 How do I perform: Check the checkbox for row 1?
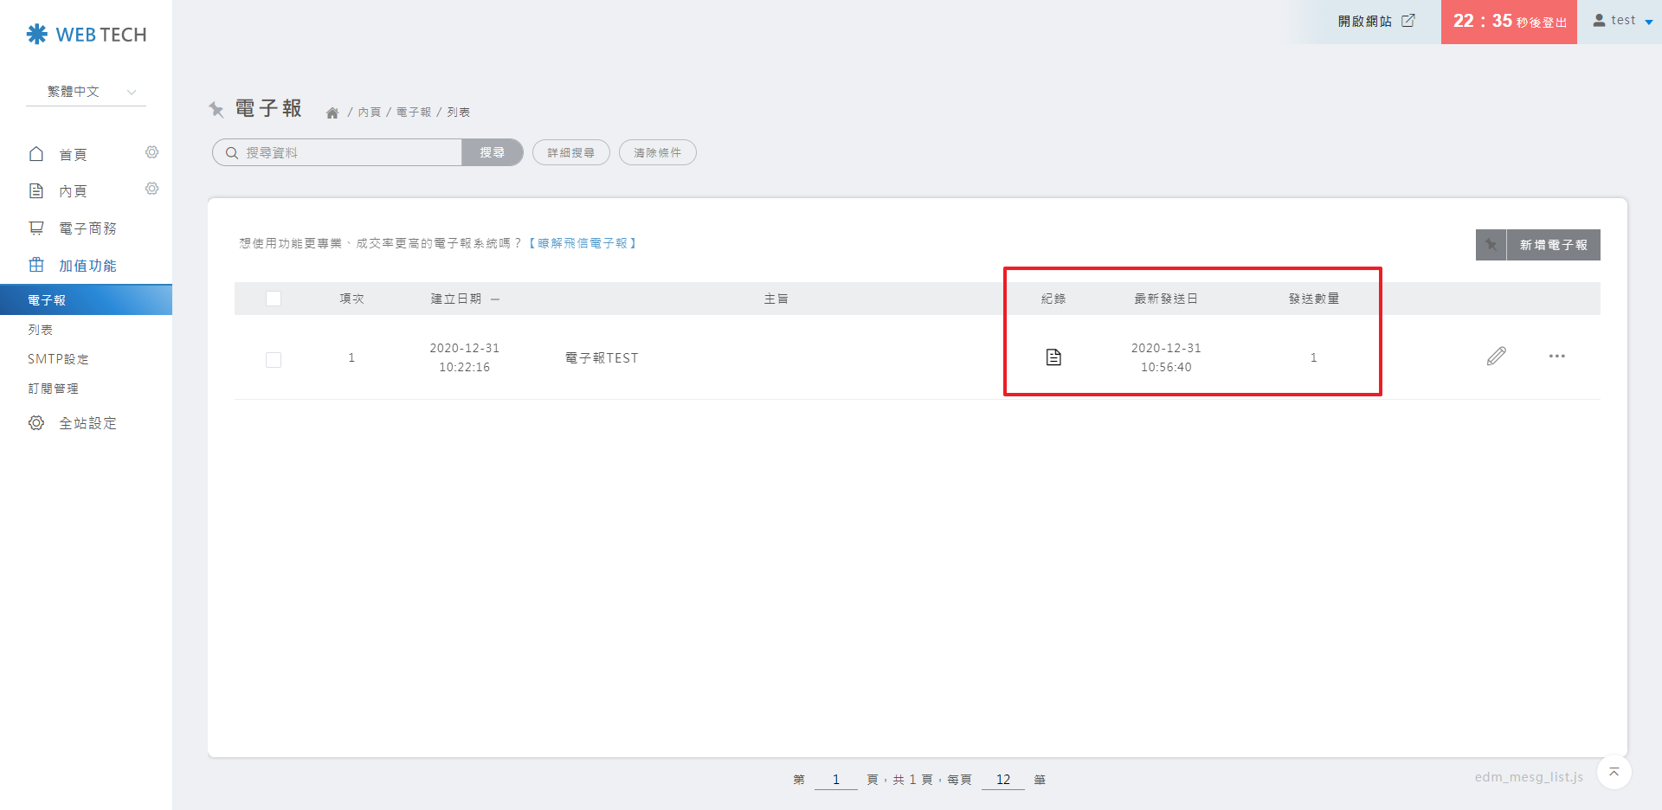coord(274,359)
